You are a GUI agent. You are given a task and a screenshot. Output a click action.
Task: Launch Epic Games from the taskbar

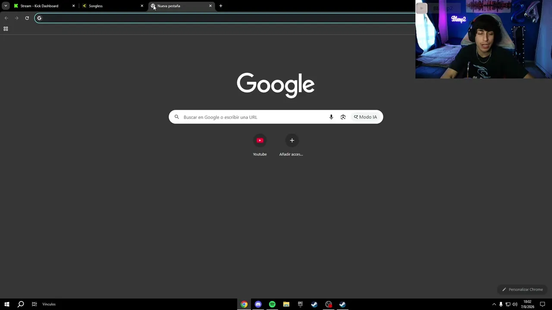point(300,304)
